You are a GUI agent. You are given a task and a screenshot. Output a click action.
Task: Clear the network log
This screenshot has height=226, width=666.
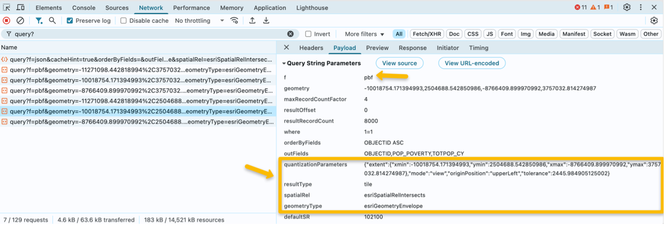tap(20, 21)
